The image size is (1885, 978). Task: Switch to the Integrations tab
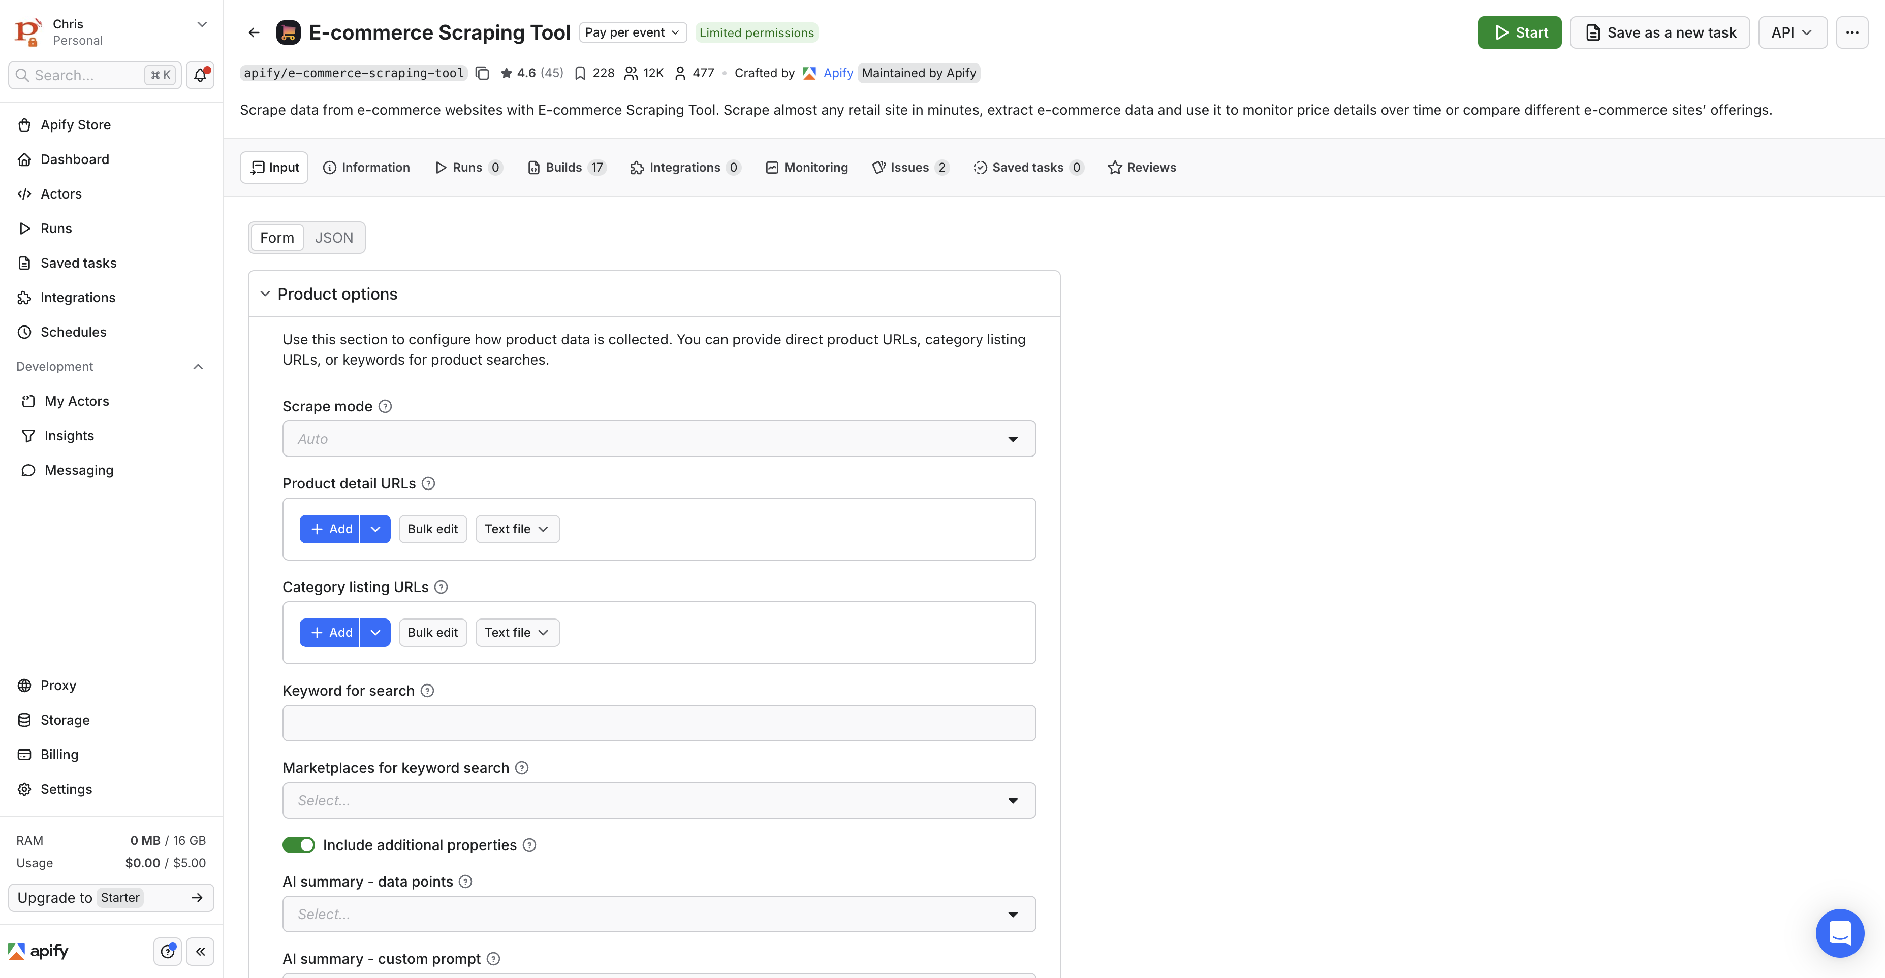pos(685,168)
